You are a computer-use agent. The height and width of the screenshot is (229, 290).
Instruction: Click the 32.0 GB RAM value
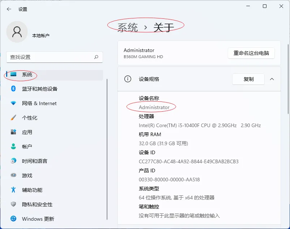coord(163,143)
